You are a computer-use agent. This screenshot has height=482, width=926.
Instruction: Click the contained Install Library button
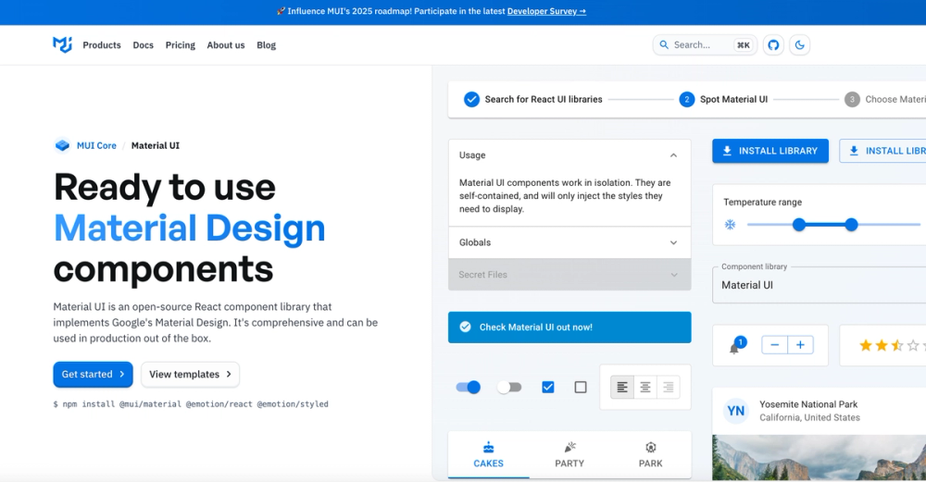click(770, 151)
